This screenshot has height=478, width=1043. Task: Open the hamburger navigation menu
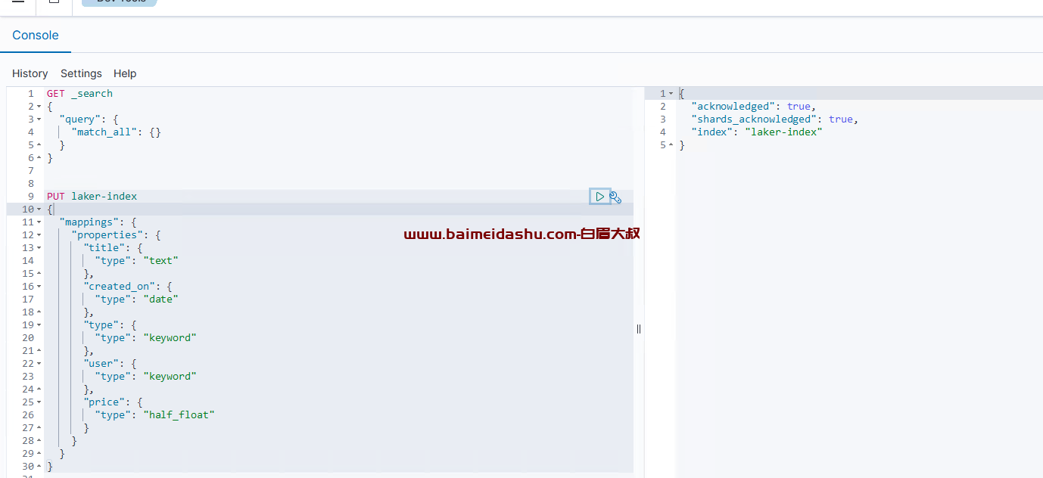[18, 2]
